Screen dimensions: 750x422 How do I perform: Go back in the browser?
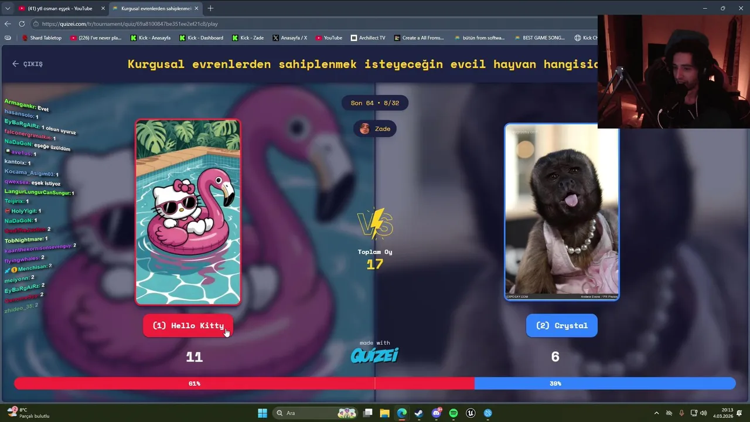tap(8, 24)
